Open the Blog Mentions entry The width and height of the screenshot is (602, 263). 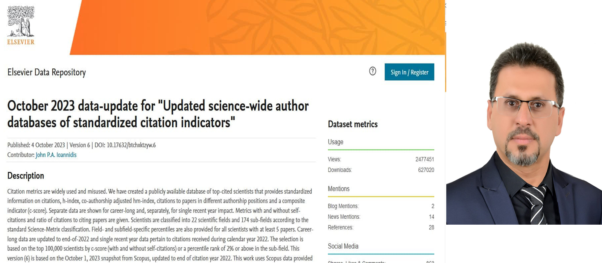click(381, 206)
